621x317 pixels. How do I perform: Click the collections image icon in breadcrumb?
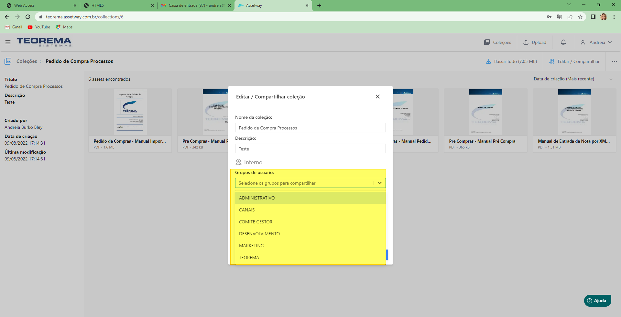pyautogui.click(x=8, y=61)
